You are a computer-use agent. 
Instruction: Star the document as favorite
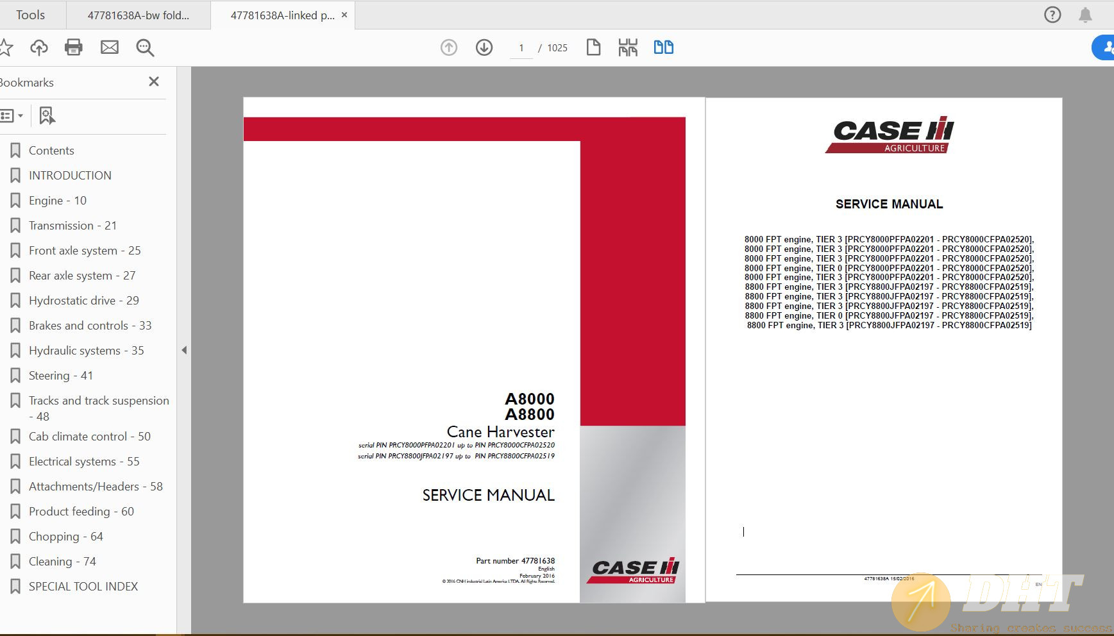click(x=6, y=47)
